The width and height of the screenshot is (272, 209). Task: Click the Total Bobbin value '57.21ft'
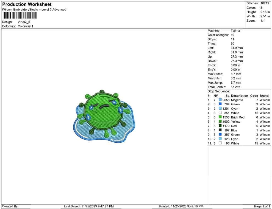(235, 87)
